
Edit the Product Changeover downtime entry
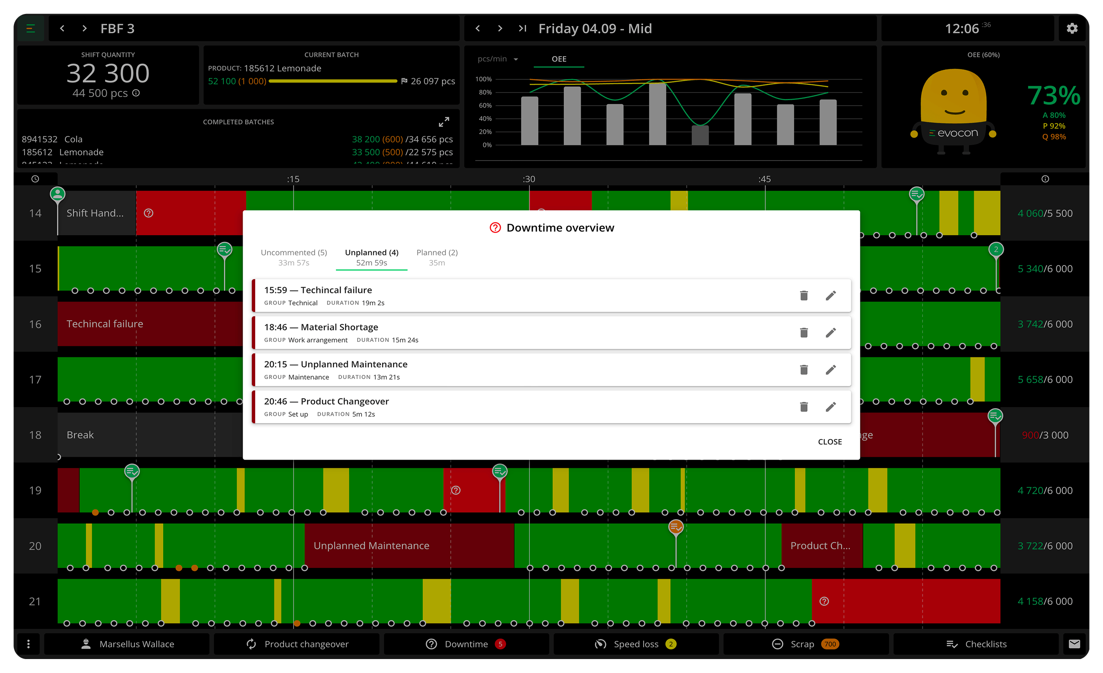[x=831, y=407]
